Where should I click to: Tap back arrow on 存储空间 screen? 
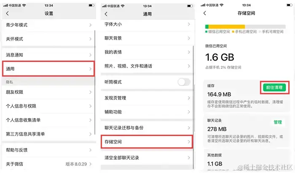[x=205, y=13]
